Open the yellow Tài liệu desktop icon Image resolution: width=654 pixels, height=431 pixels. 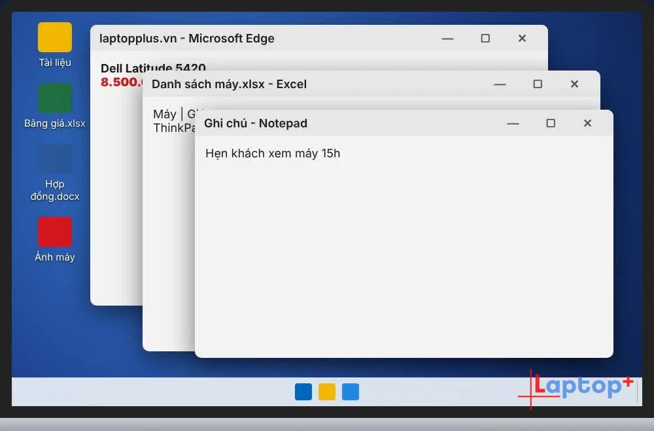(55, 37)
